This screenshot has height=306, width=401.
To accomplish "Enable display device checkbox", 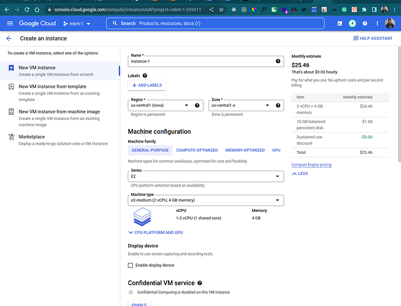I will point(131,265).
